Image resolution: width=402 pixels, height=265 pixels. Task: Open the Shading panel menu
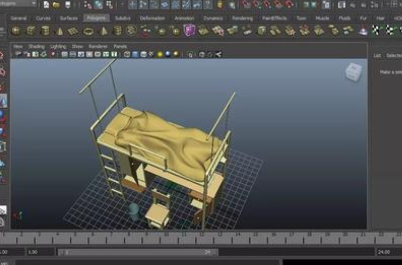coord(37,47)
